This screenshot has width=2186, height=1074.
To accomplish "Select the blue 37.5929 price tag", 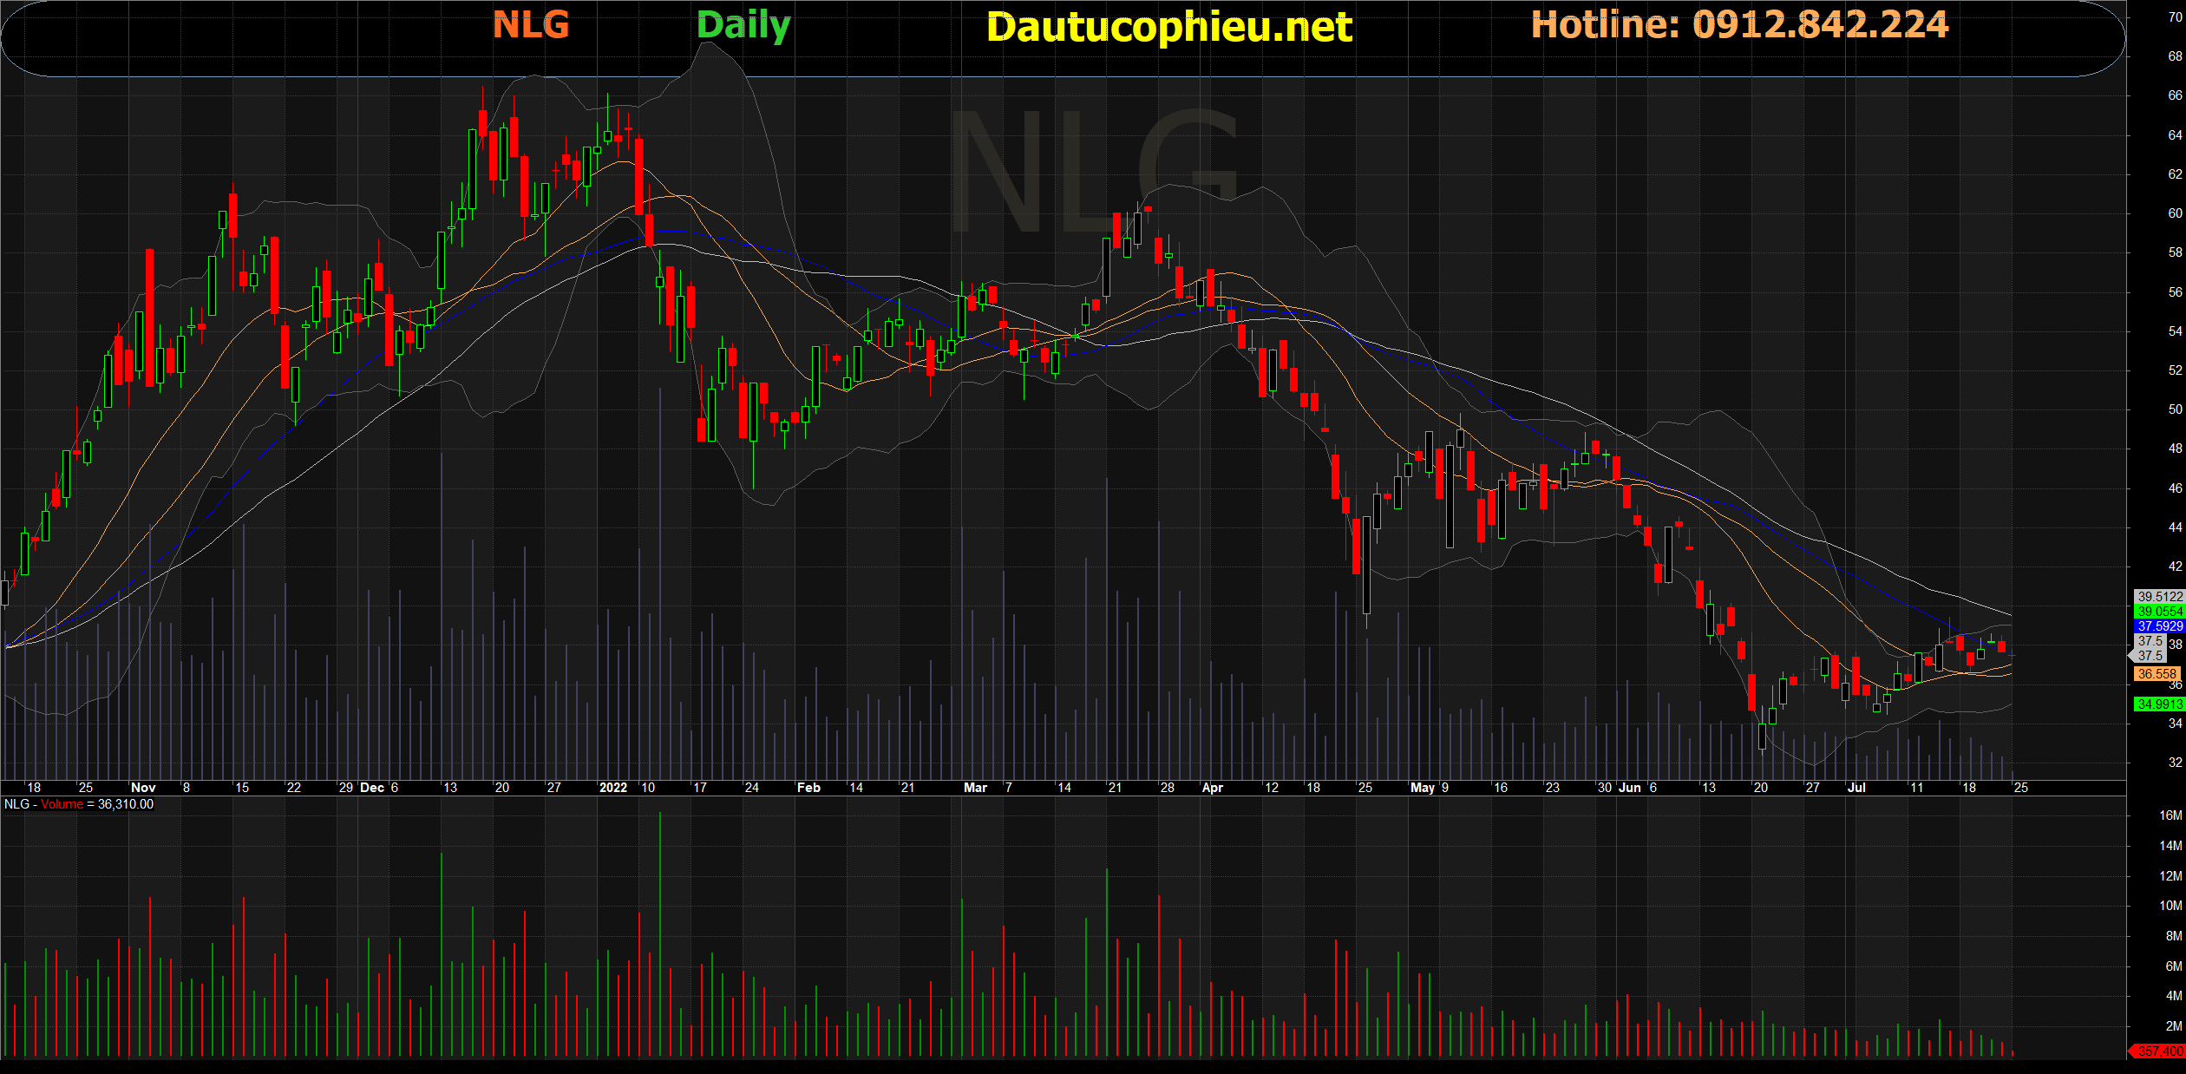I will pyautogui.click(x=2159, y=626).
